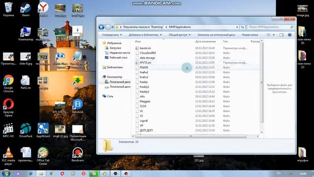Click the vertical scrollbar in file list

pos(262,82)
